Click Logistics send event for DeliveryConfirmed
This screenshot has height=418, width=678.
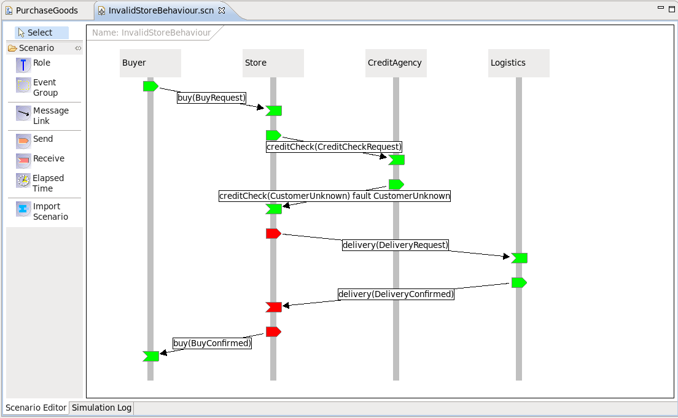click(519, 283)
